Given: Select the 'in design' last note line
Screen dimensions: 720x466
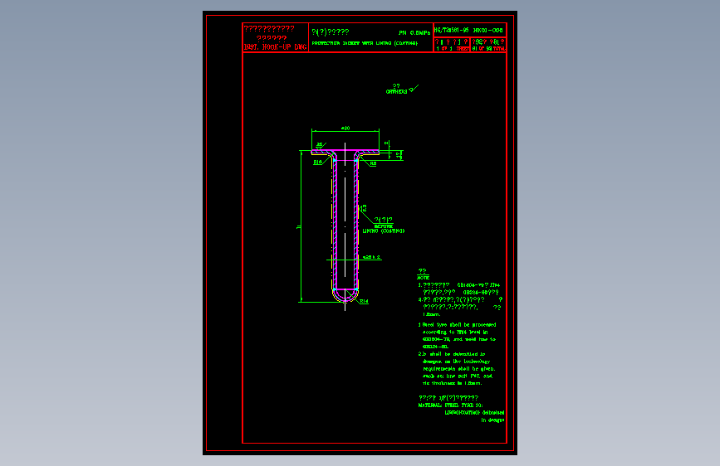Looking at the screenshot, I should (x=492, y=420).
